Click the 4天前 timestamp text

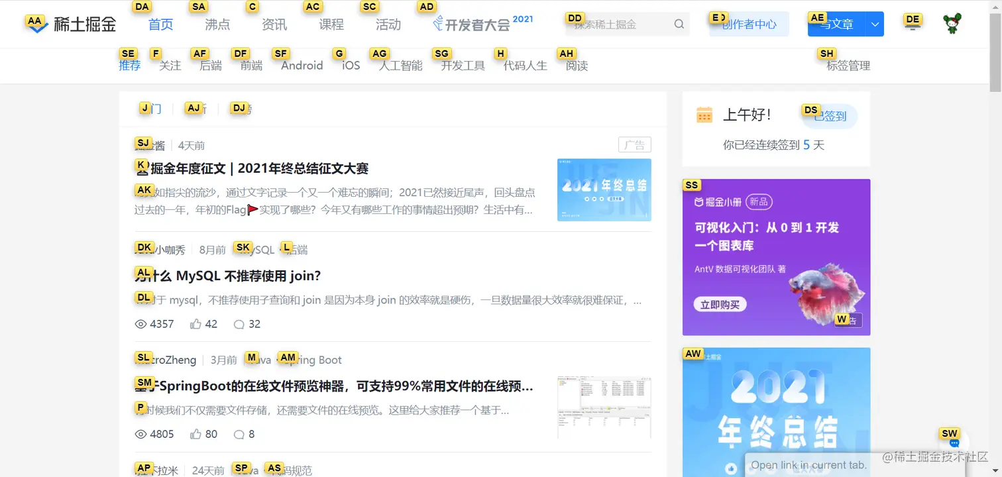[x=192, y=146]
